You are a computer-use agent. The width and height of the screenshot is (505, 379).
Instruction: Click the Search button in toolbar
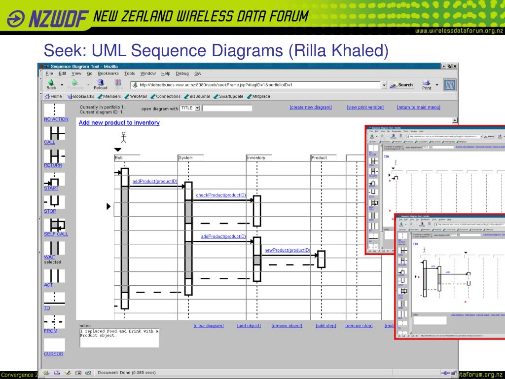[401, 85]
